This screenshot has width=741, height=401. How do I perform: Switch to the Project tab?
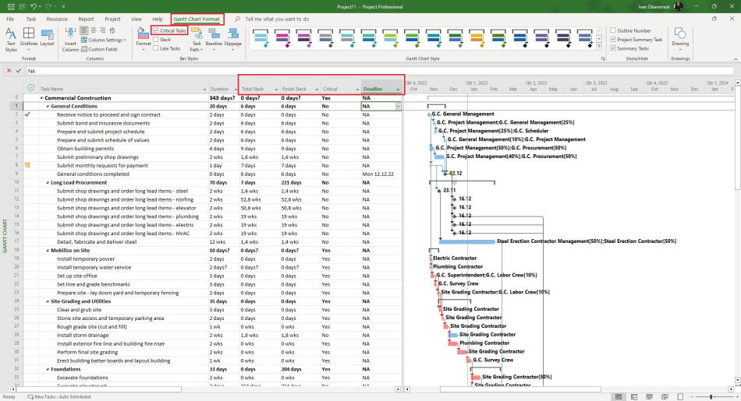click(x=112, y=19)
